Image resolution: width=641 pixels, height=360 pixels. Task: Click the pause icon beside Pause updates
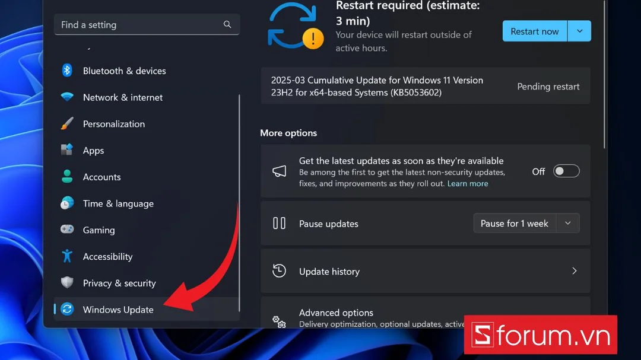(279, 223)
